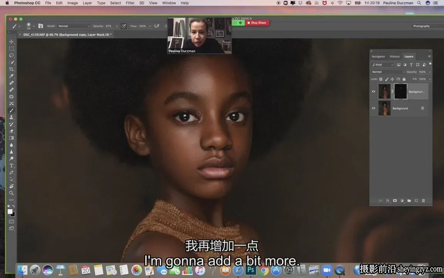Switch to the Navigator tab

click(378, 56)
